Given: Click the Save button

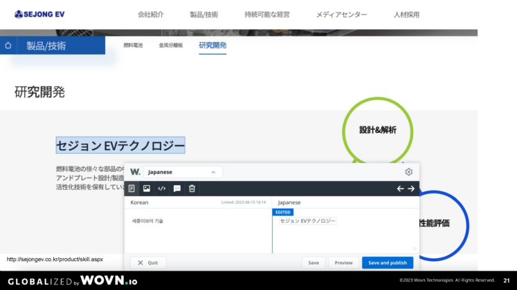Looking at the screenshot, I should pyautogui.click(x=314, y=262).
